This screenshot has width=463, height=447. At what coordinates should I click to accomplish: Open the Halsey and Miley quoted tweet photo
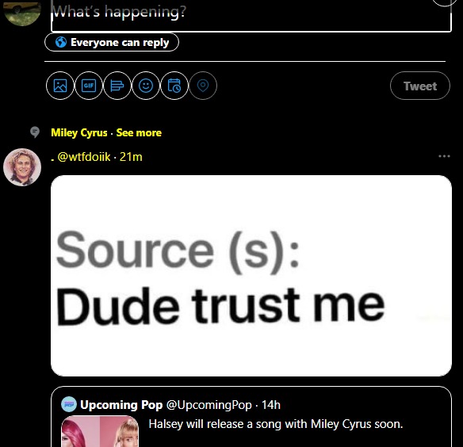[x=100, y=431]
